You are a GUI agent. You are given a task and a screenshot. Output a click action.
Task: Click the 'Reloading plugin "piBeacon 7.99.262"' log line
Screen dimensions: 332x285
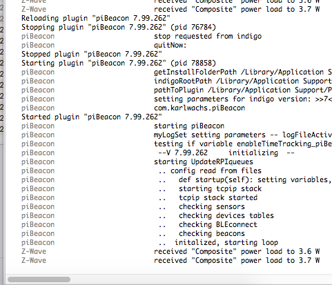96,18
